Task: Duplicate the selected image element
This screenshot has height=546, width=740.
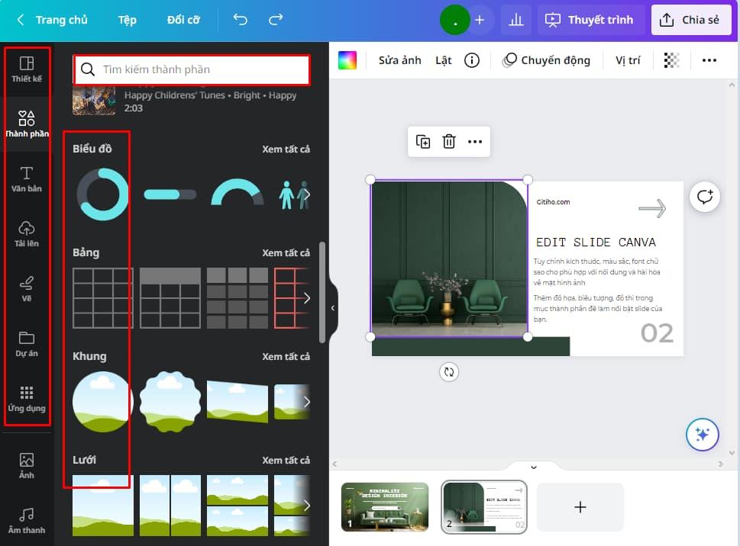Action: [x=422, y=141]
